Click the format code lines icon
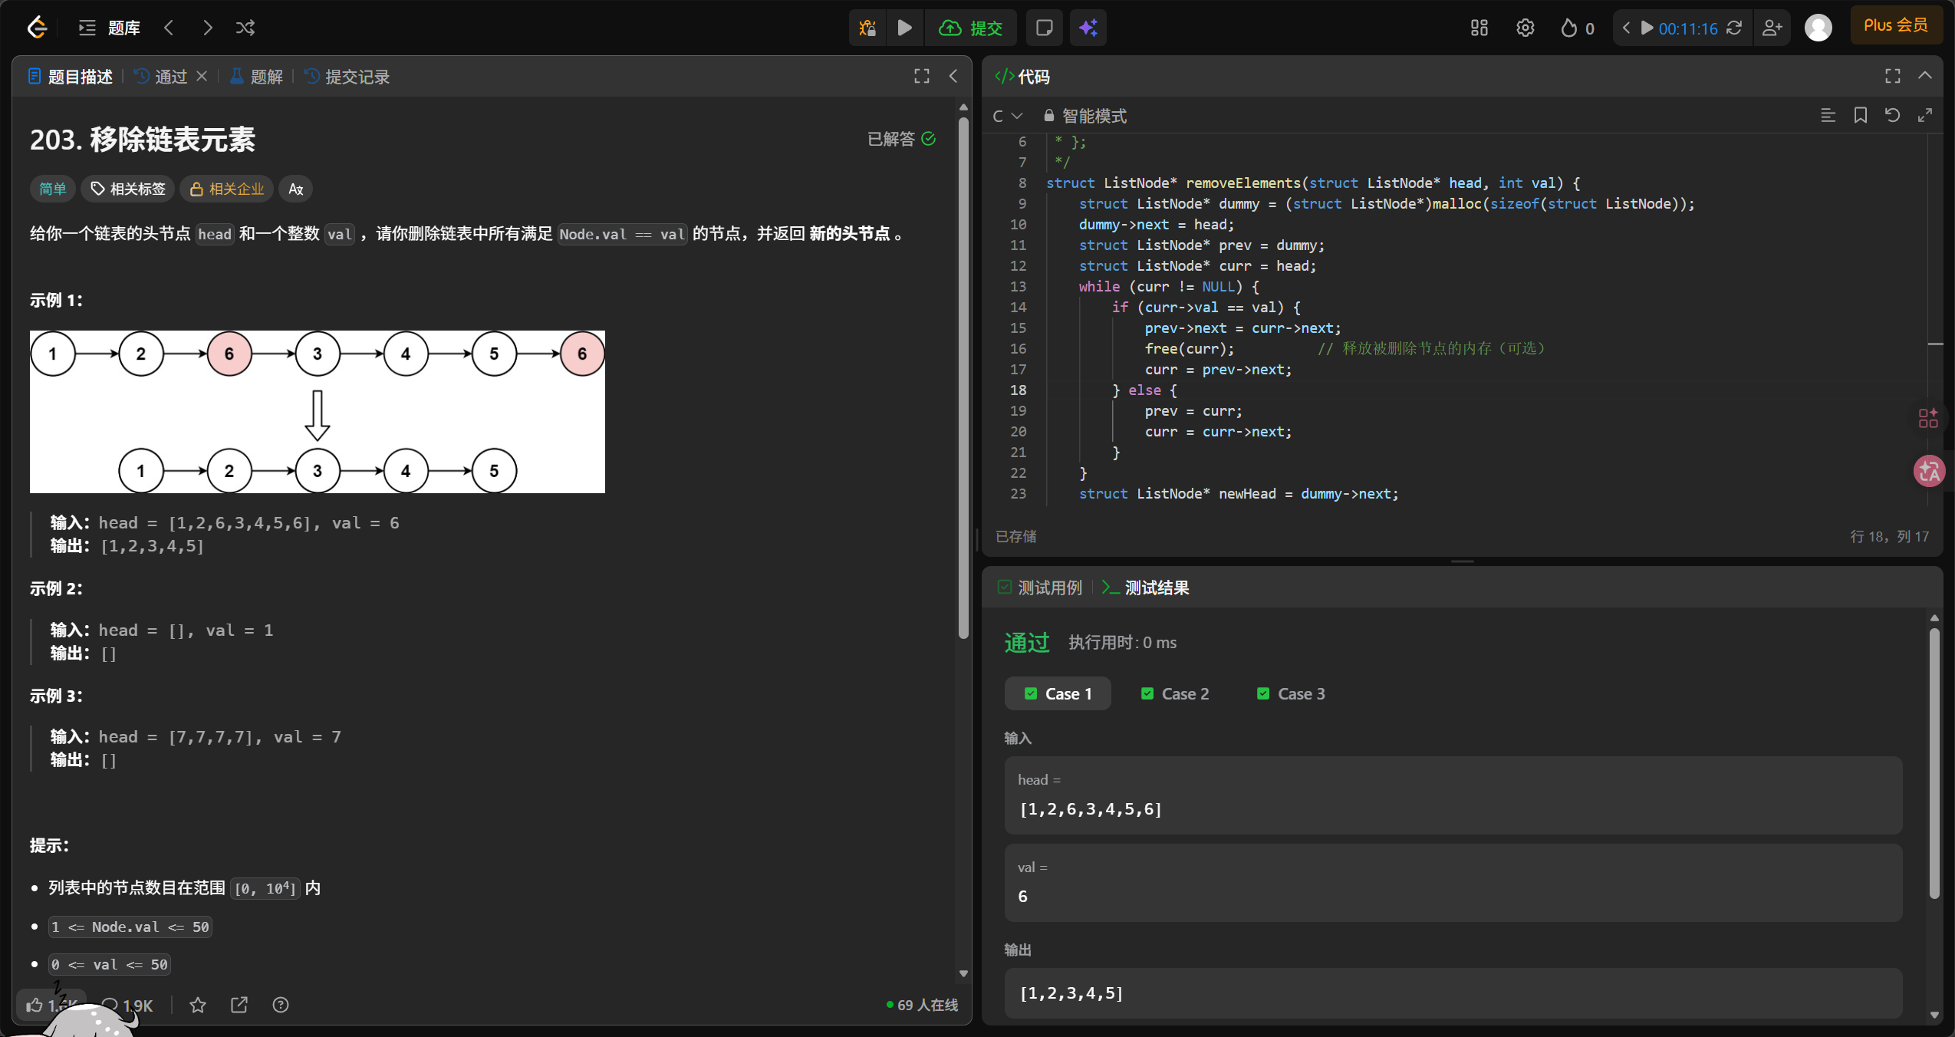This screenshot has width=1955, height=1037. [1828, 115]
